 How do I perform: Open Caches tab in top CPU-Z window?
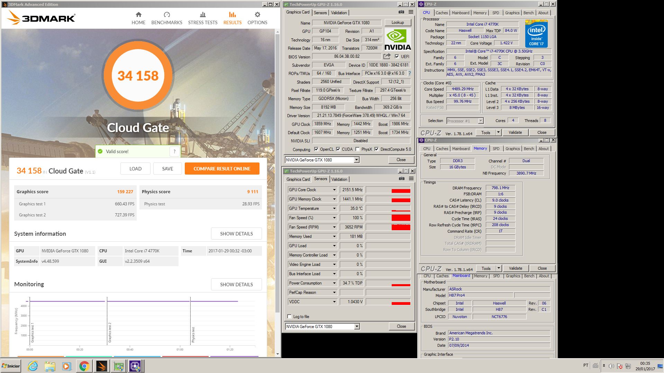tap(442, 13)
